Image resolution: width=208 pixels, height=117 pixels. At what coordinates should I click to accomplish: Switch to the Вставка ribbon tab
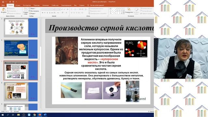pos(18,5)
